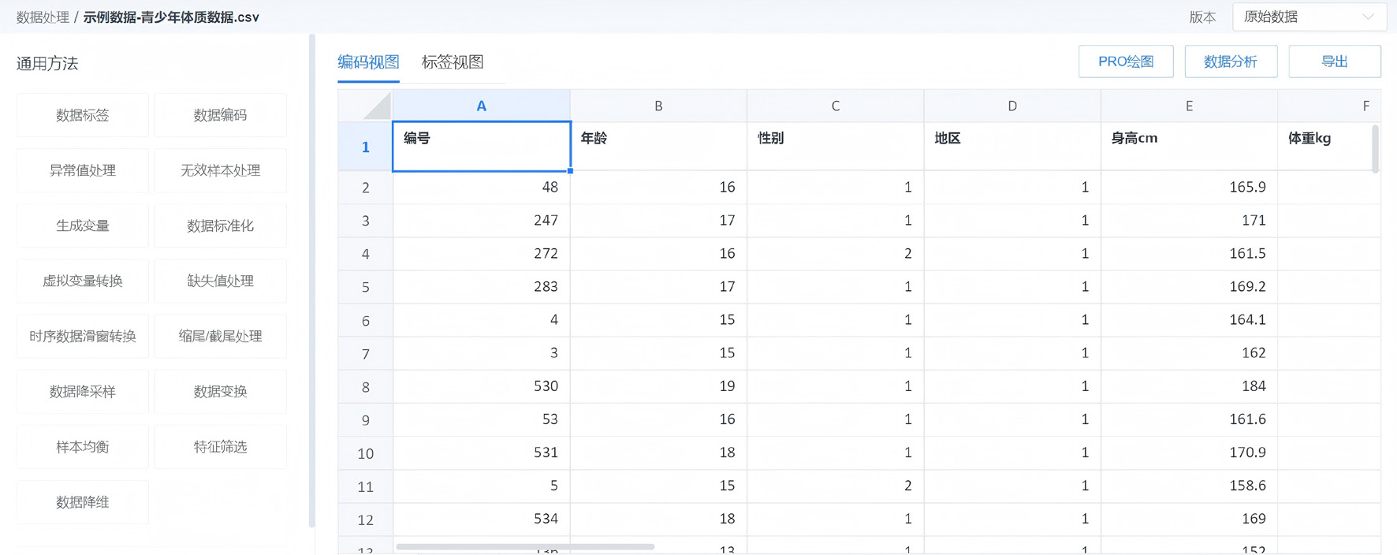Screen dimensions: 1397x555
Task: Click the 编号 header cell
Action: coord(481,146)
